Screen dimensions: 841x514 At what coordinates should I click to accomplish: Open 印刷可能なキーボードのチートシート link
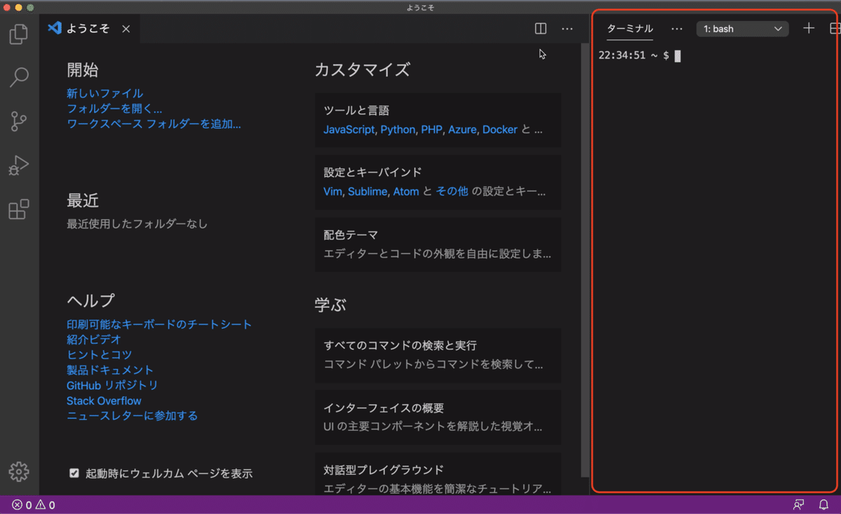click(159, 324)
